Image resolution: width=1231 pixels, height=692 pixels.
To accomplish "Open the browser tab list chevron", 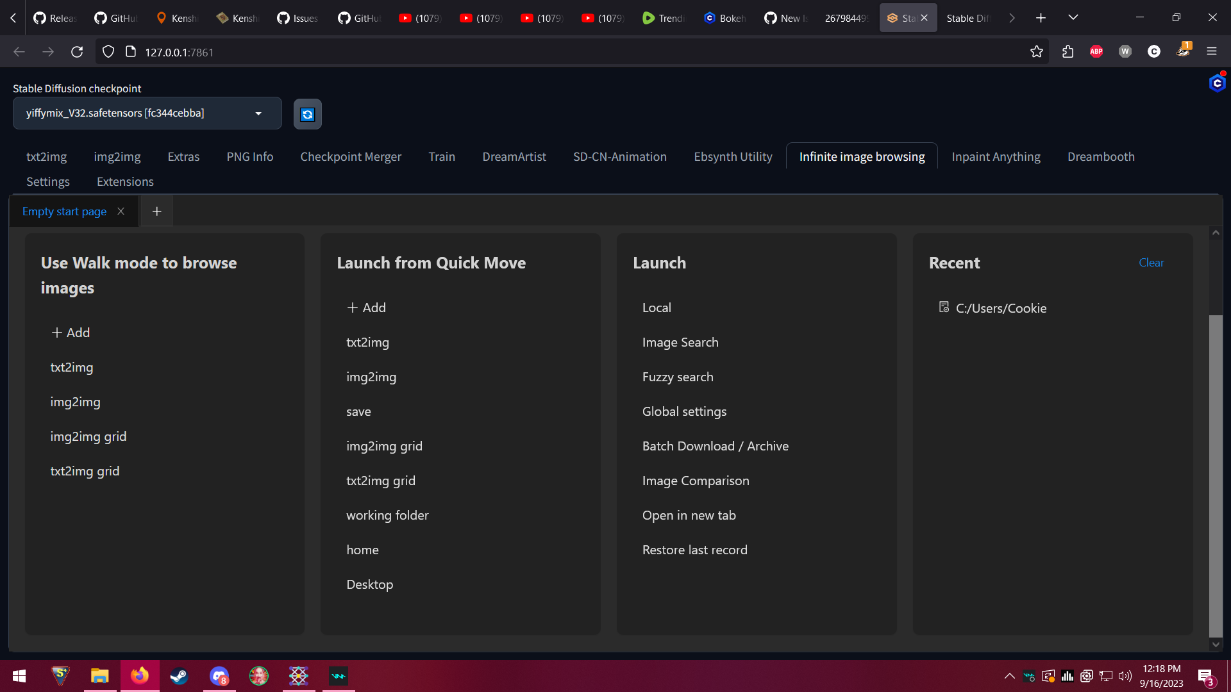I will click(x=1073, y=17).
